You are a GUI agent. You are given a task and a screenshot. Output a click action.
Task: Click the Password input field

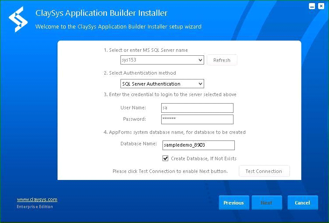tap(197, 119)
